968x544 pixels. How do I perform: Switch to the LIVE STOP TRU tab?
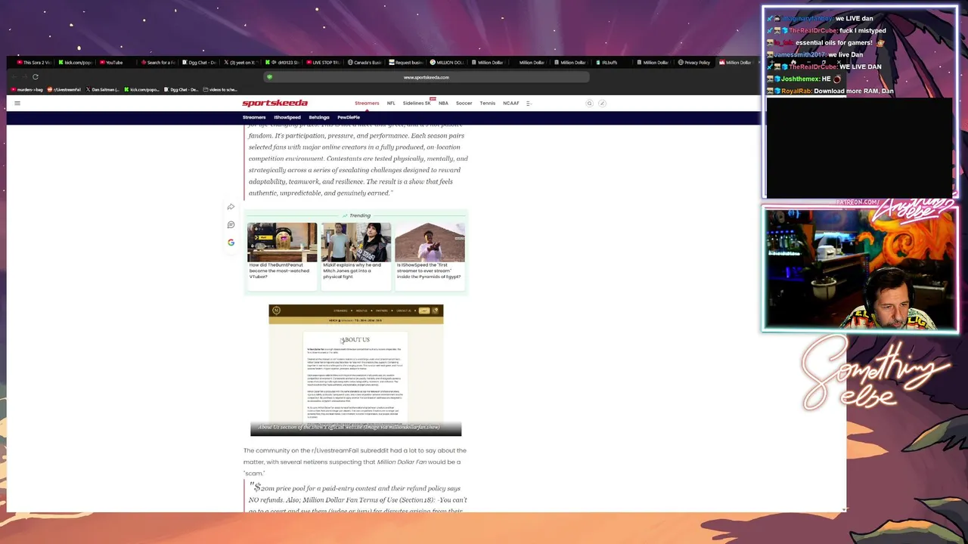click(x=323, y=63)
